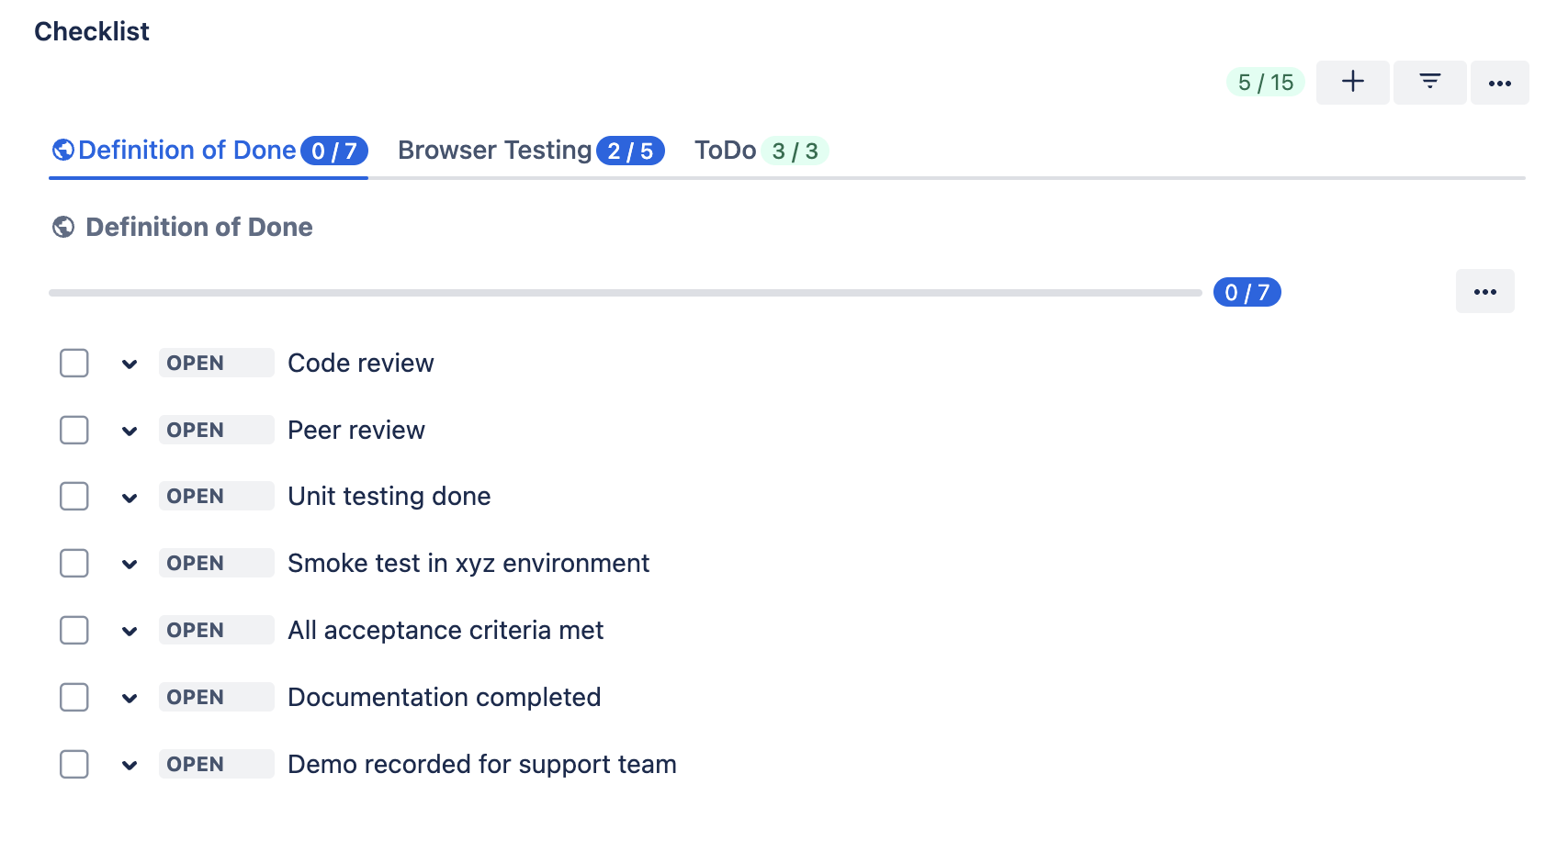Click the 3 / 3 ToDo badge
This screenshot has height=863, width=1557.
point(795,151)
